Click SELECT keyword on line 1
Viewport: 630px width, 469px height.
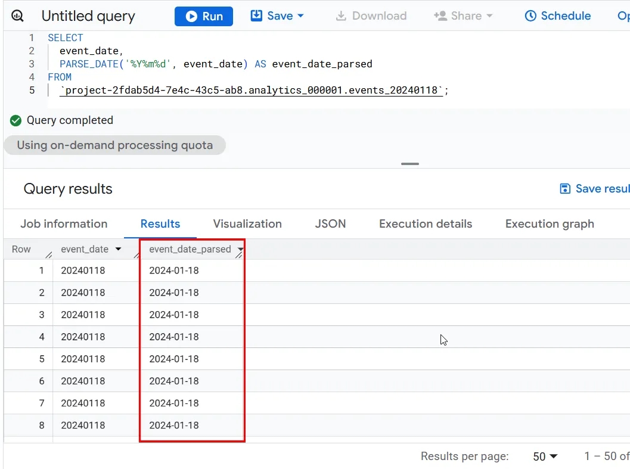tap(66, 38)
